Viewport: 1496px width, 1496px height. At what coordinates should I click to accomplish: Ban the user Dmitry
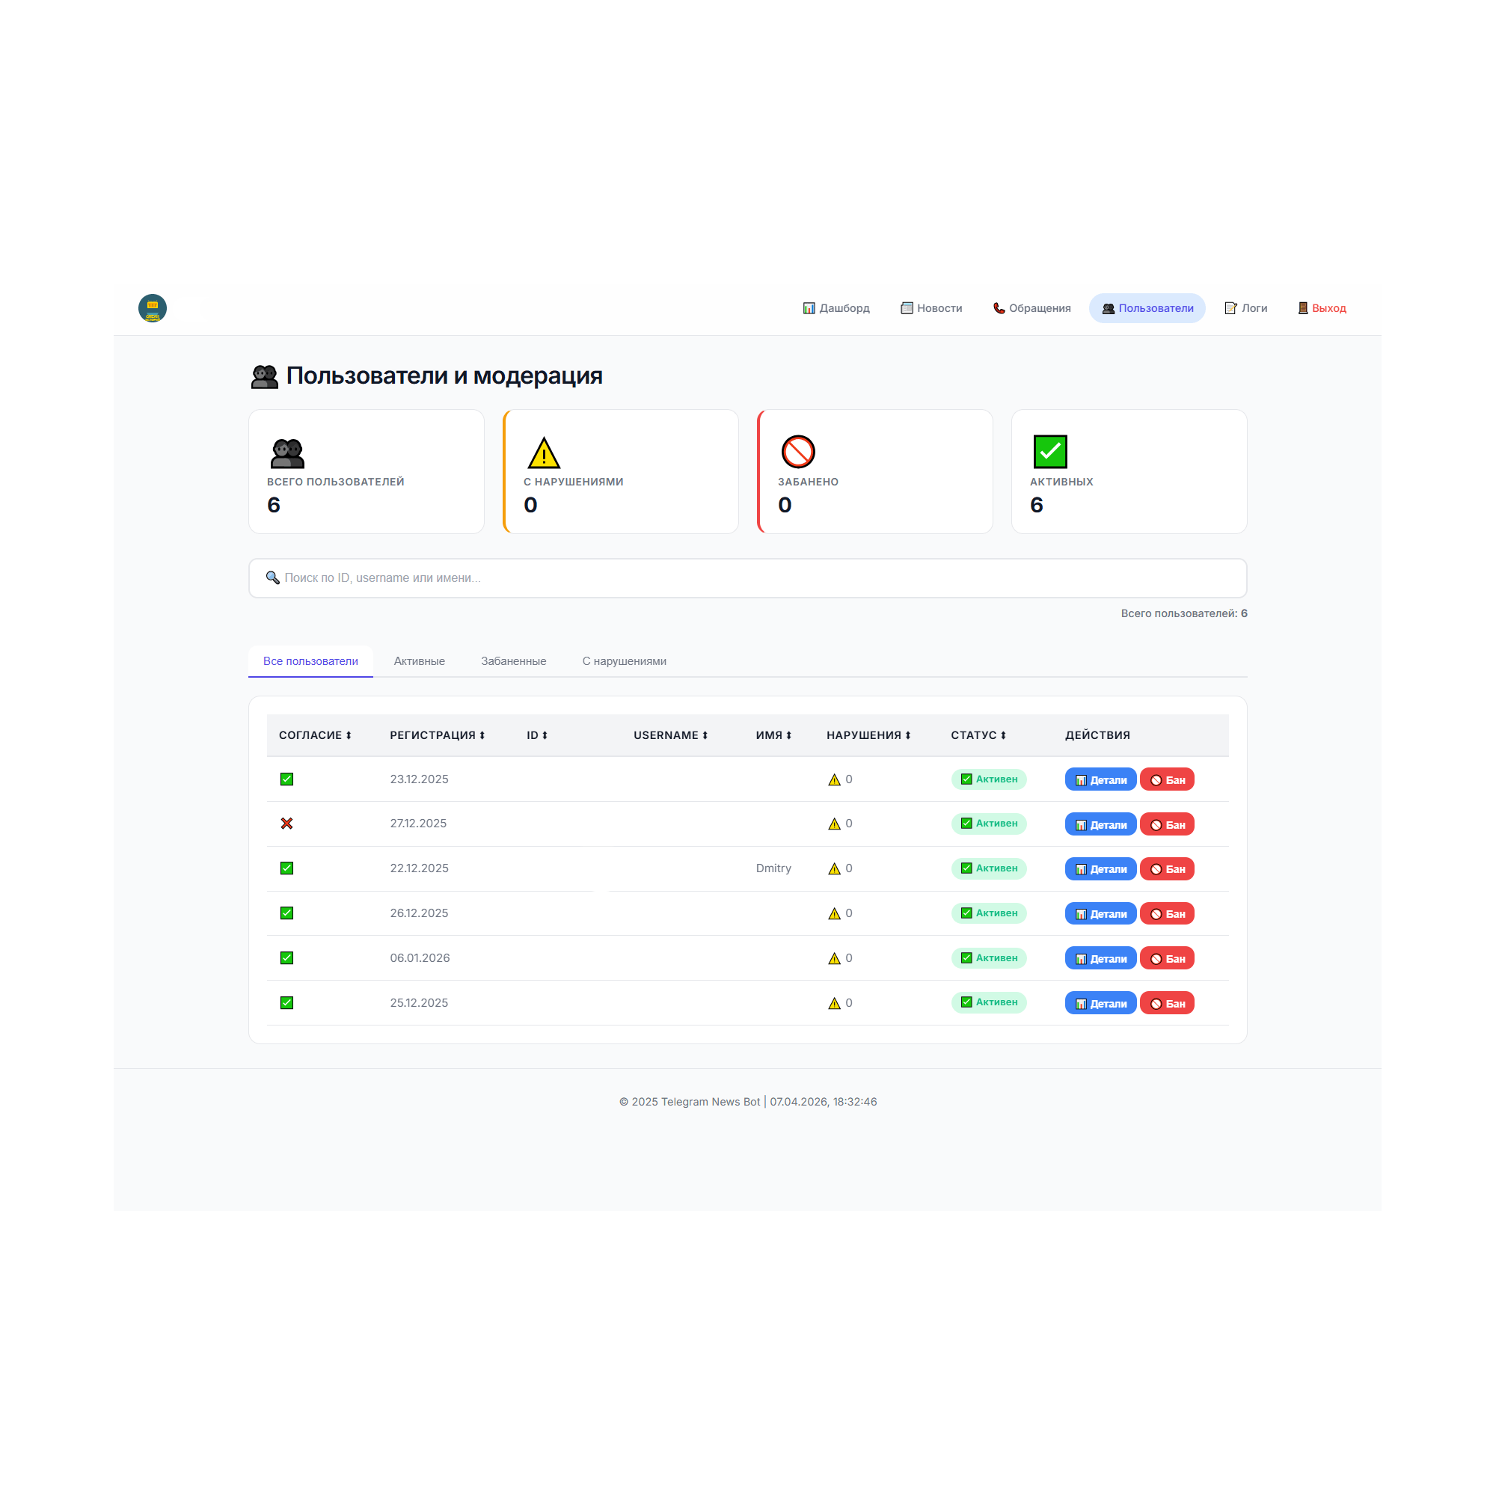click(1167, 868)
